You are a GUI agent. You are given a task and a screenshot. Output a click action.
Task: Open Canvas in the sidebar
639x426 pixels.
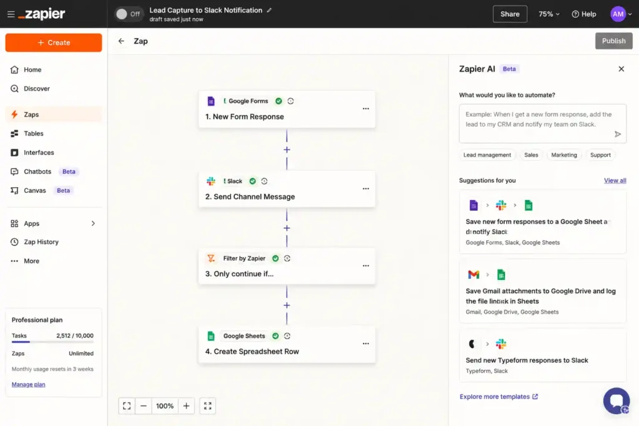coord(54,190)
